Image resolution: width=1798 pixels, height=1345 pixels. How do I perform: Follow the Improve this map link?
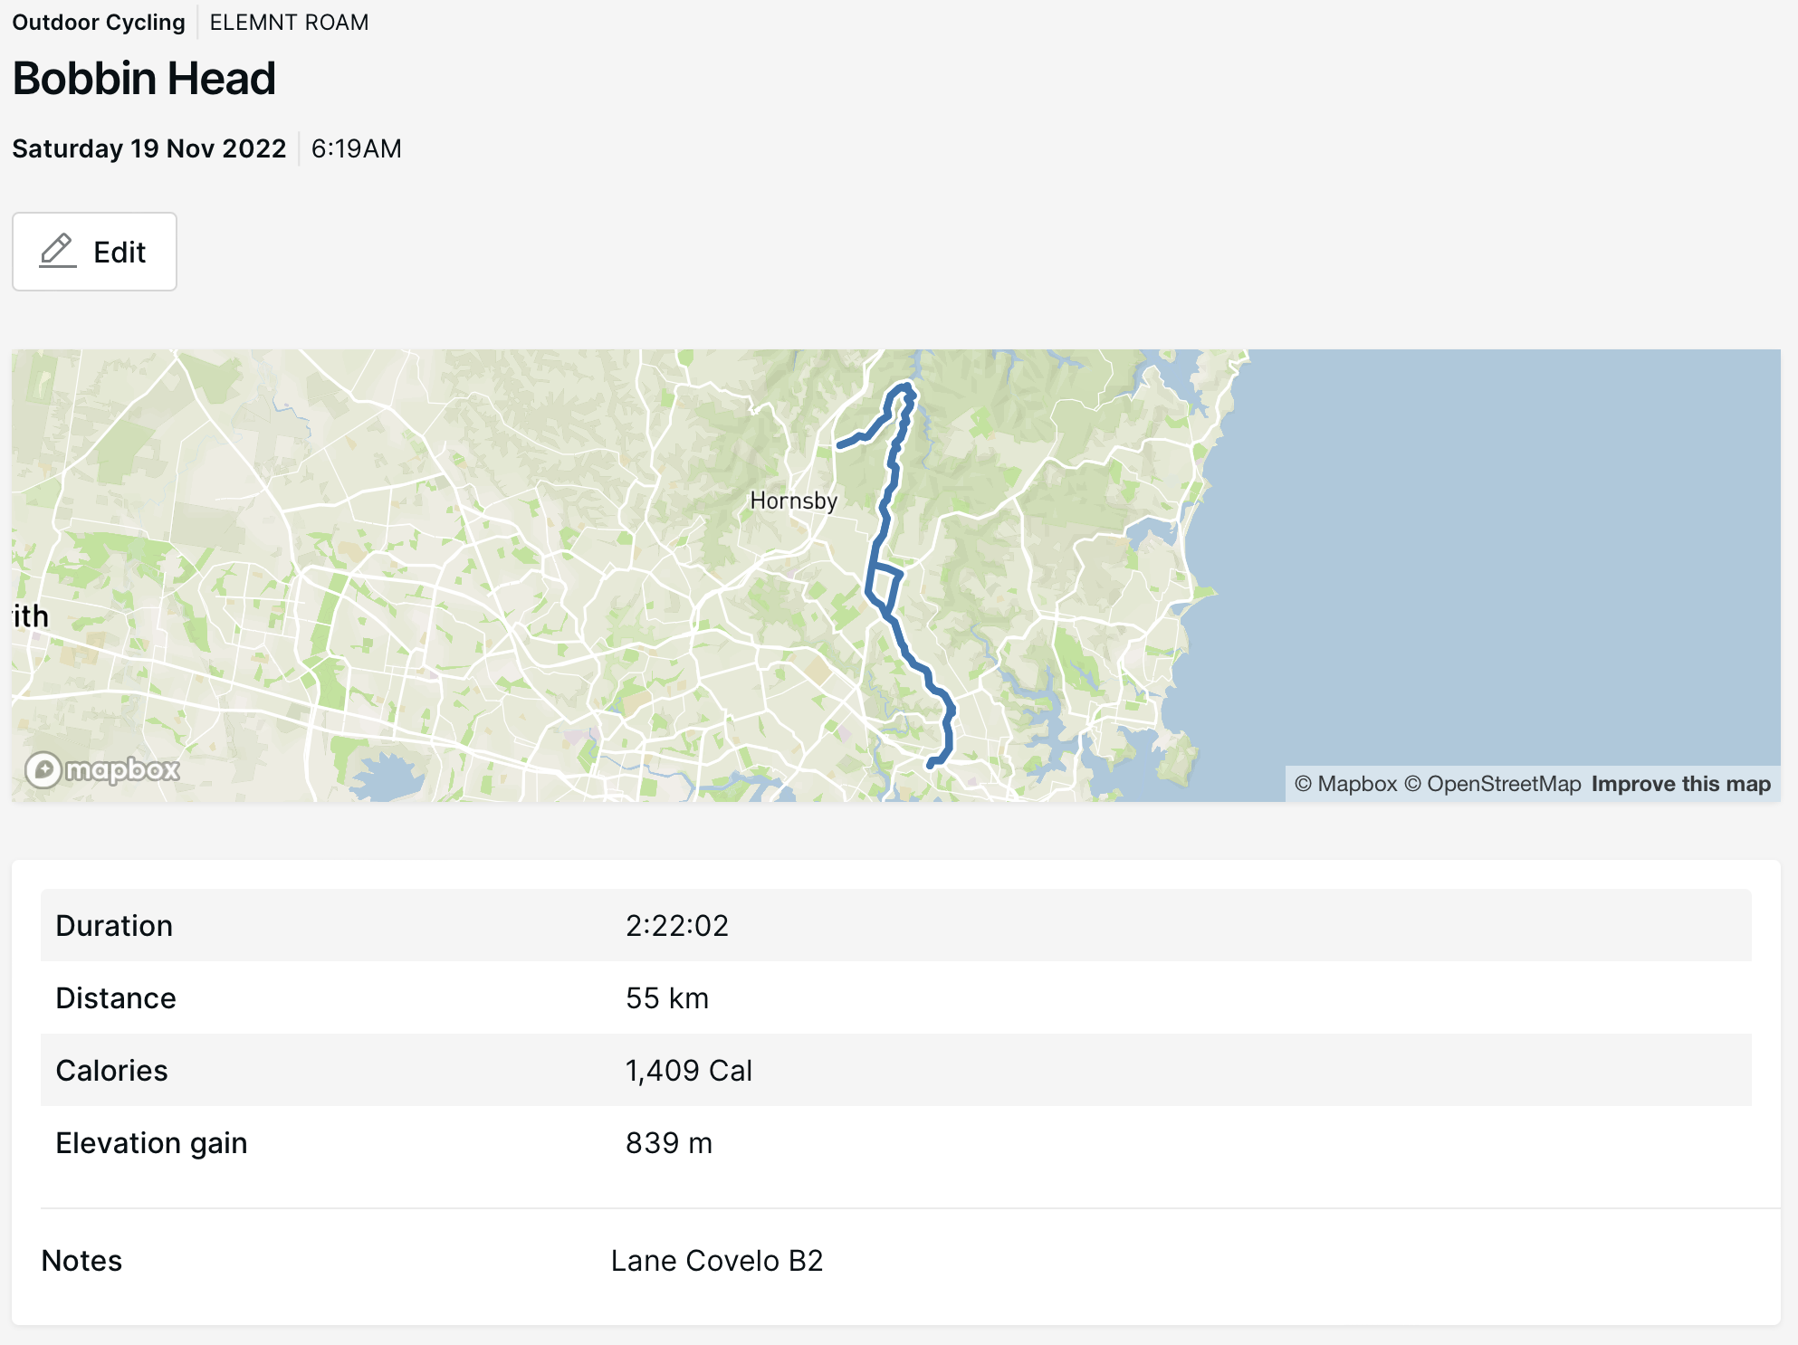click(1680, 784)
